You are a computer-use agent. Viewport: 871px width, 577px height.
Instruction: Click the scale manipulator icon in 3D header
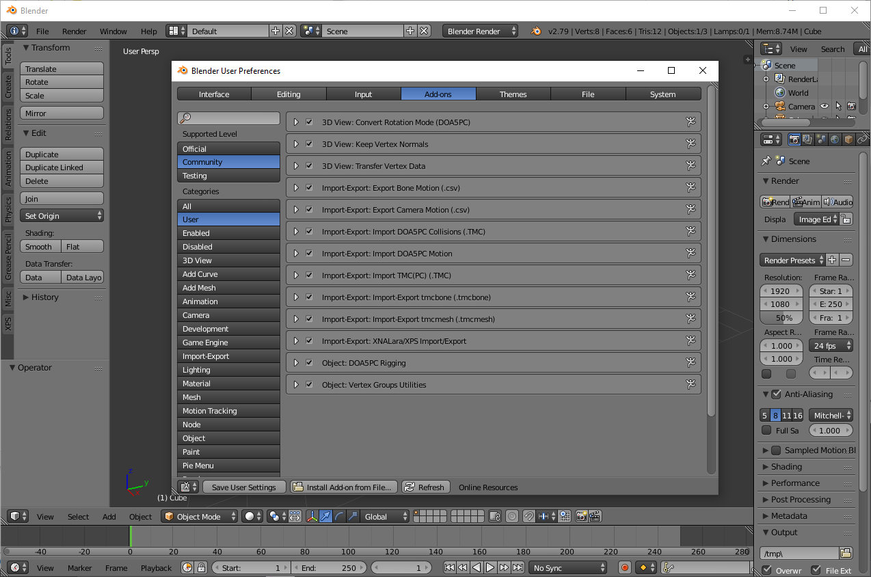(353, 516)
